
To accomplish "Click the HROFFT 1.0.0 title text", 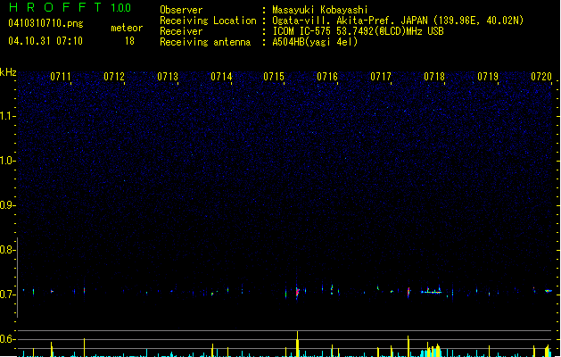I will coord(70,7).
